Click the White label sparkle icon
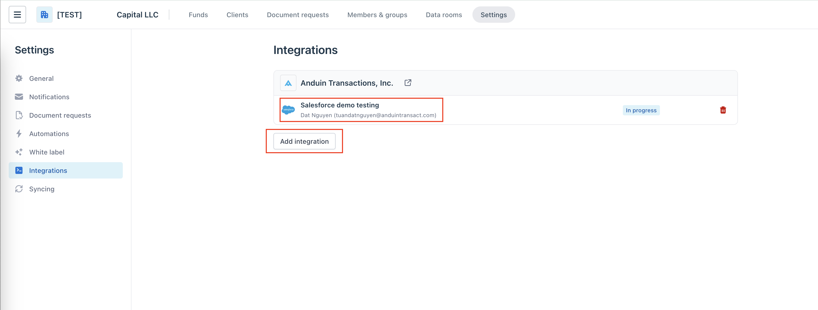Image resolution: width=818 pixels, height=310 pixels. tap(19, 152)
